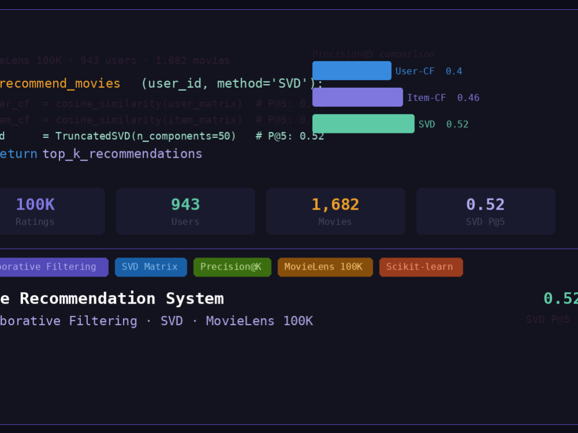Select the 1,682 Movies stat card
Viewport: 578px width, 433px height.
(335, 211)
